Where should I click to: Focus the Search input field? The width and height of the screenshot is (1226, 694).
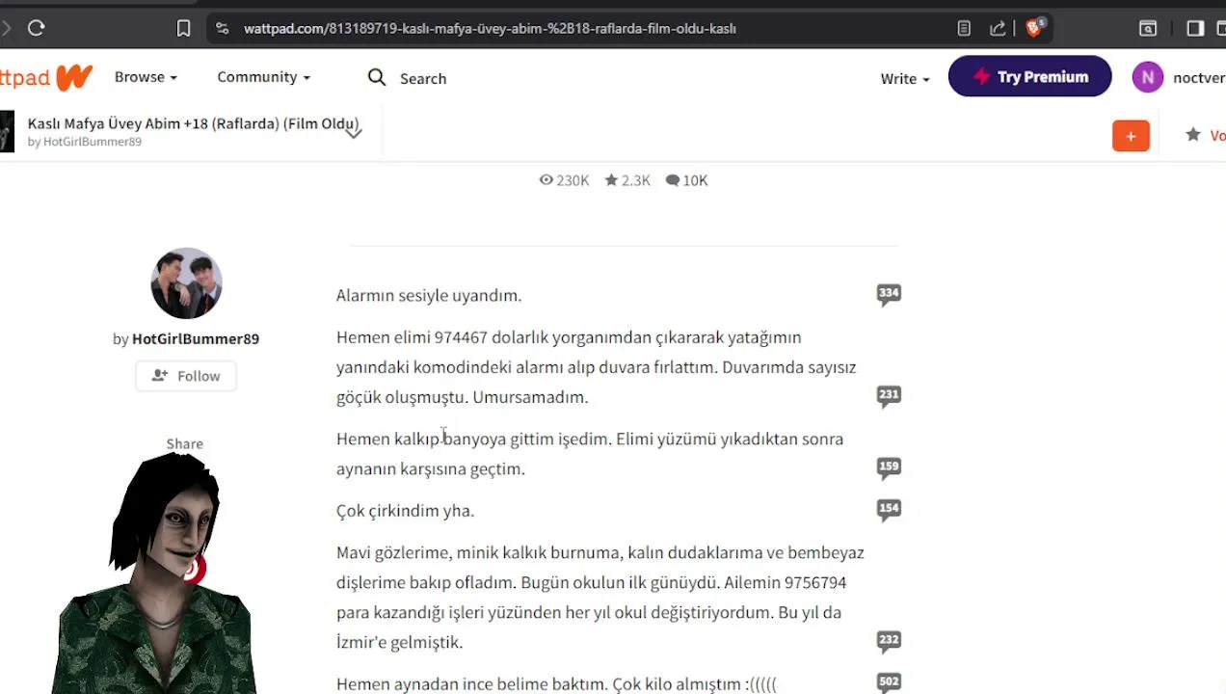tap(423, 78)
